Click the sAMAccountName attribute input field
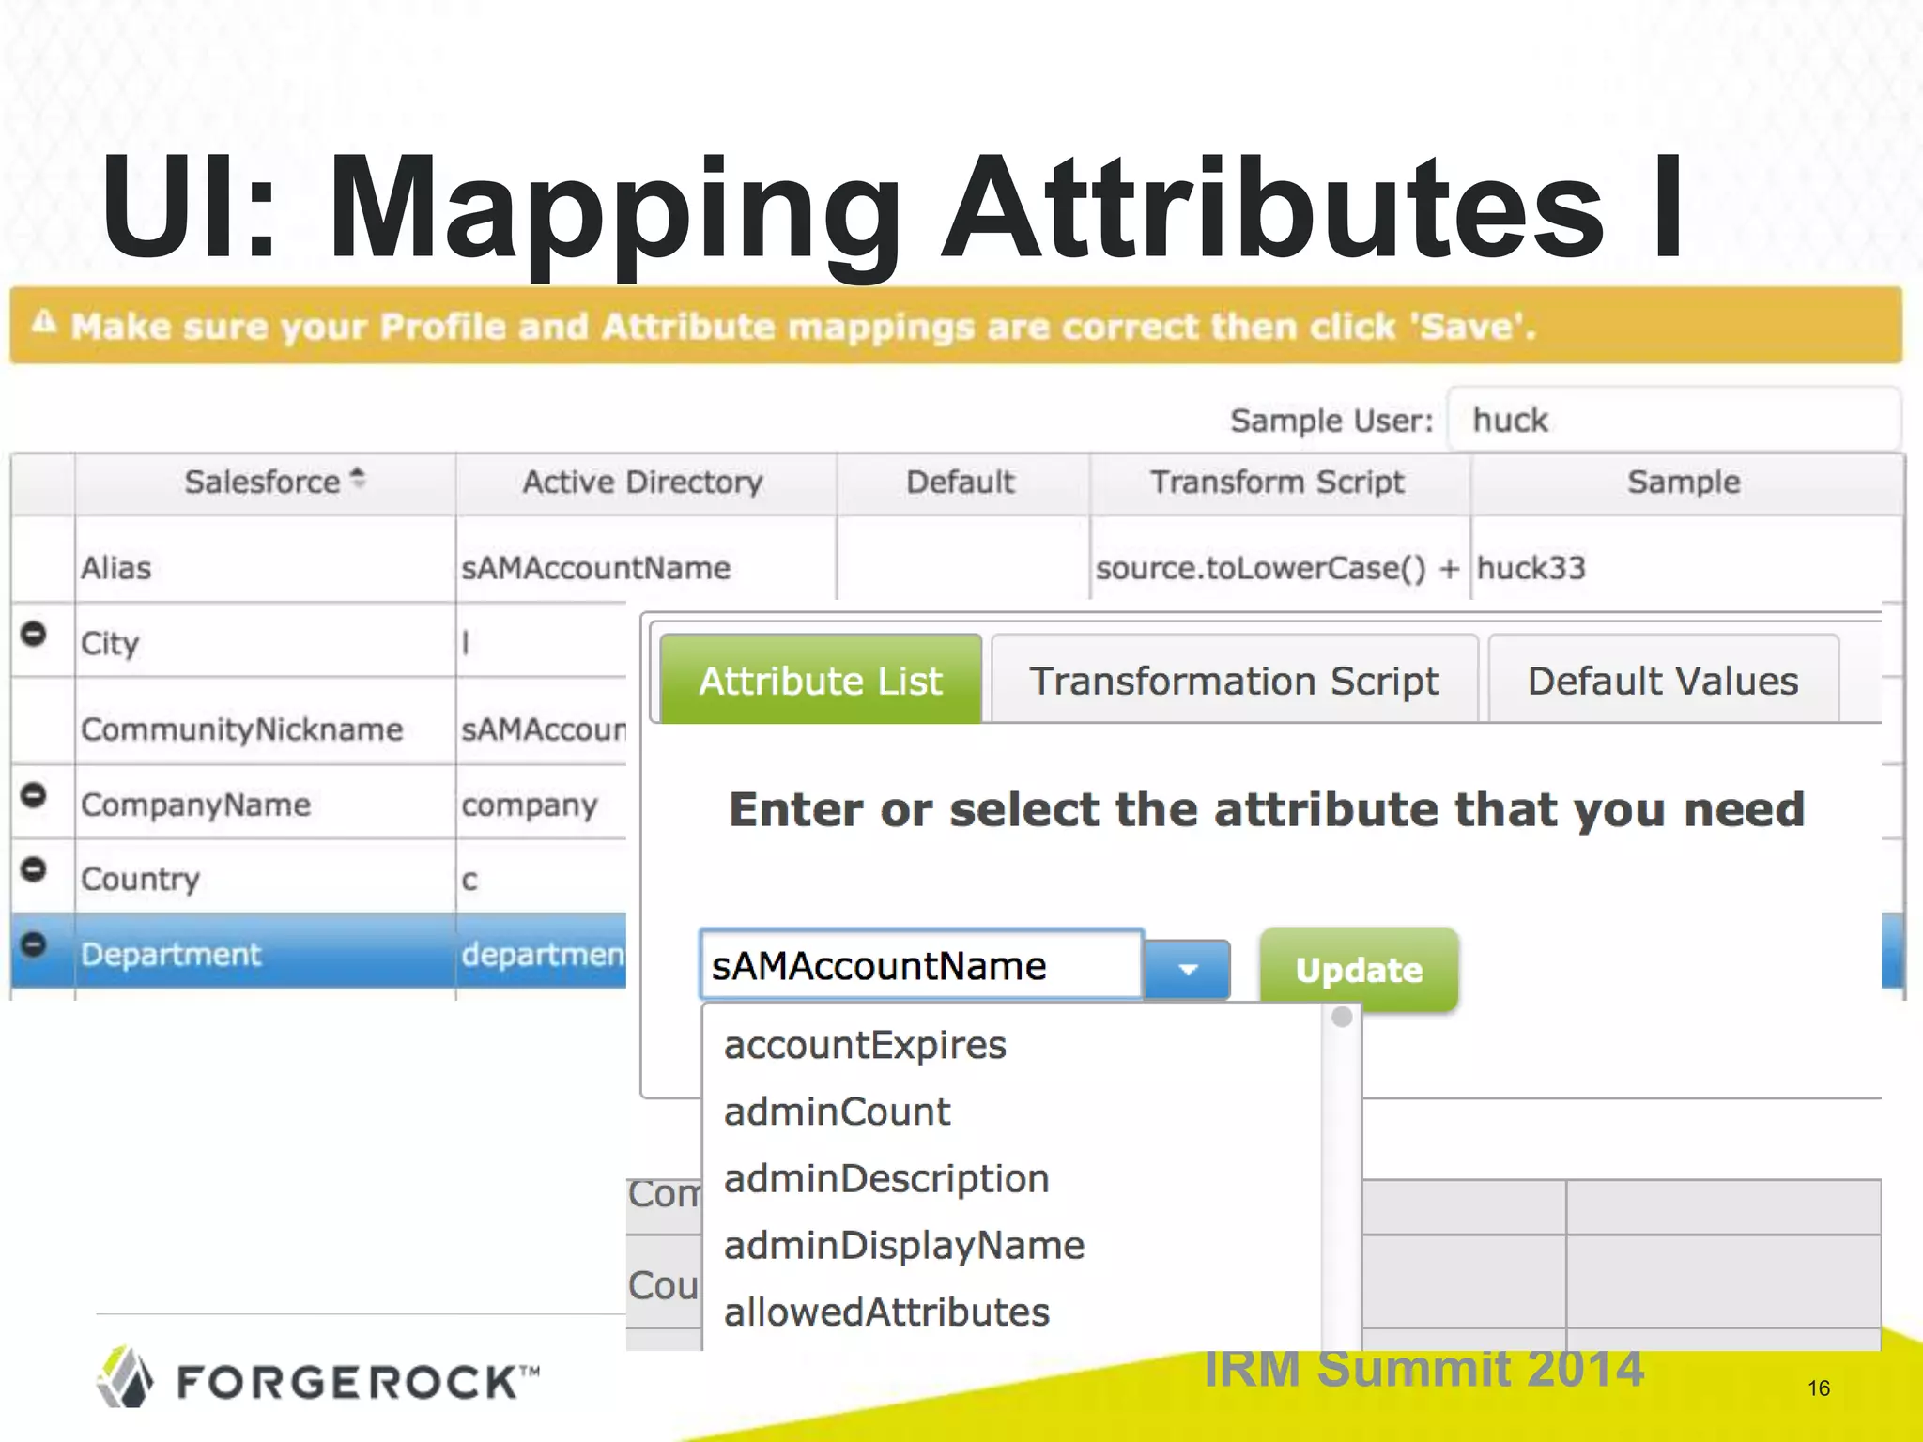The width and height of the screenshot is (1923, 1442). (x=921, y=965)
